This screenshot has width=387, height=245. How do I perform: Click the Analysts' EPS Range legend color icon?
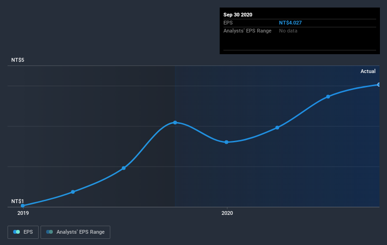pyautogui.click(x=49, y=232)
